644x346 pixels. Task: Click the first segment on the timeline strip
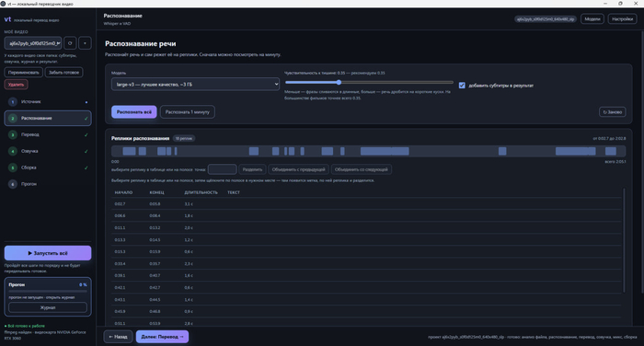pyautogui.click(x=129, y=151)
